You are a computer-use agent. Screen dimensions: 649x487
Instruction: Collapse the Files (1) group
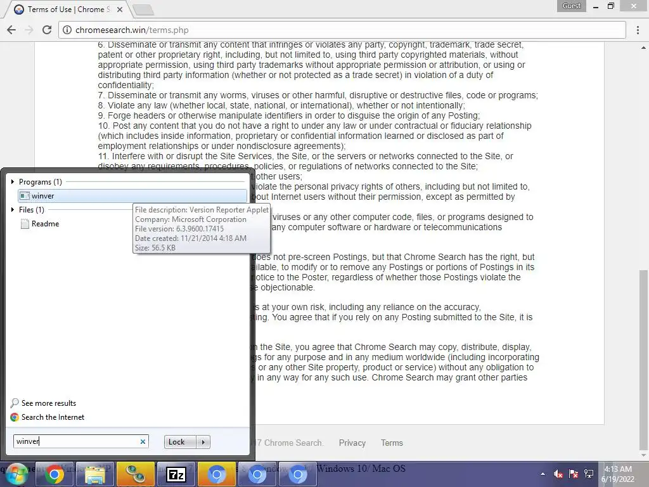[13, 209]
